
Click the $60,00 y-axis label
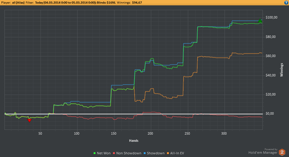click(x=272, y=56)
